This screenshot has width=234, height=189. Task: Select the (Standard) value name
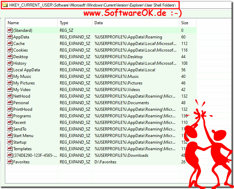23,30
